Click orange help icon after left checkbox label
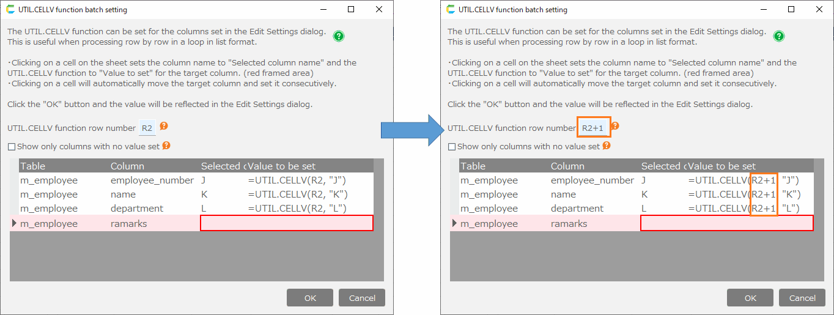 166,146
